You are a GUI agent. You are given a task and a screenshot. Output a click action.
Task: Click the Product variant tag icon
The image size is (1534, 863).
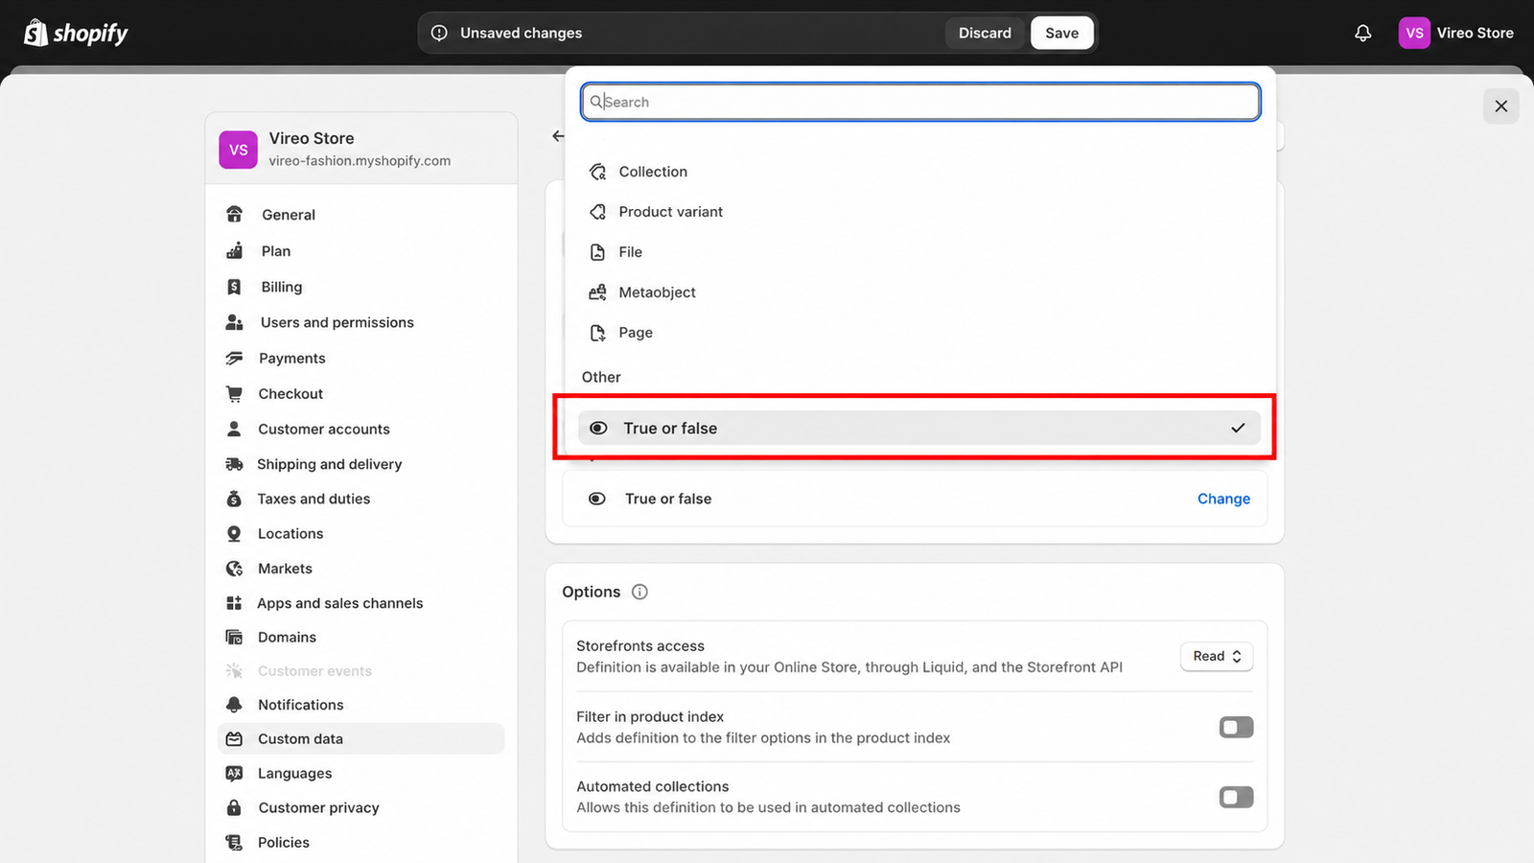click(x=597, y=212)
